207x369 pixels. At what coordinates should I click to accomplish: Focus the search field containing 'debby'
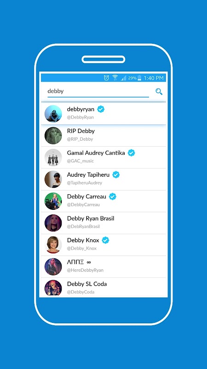pyautogui.click(x=98, y=91)
